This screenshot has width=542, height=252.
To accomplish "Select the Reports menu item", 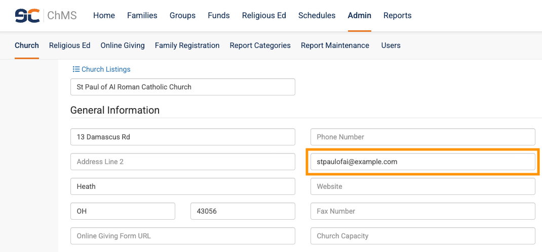I will 397,16.
